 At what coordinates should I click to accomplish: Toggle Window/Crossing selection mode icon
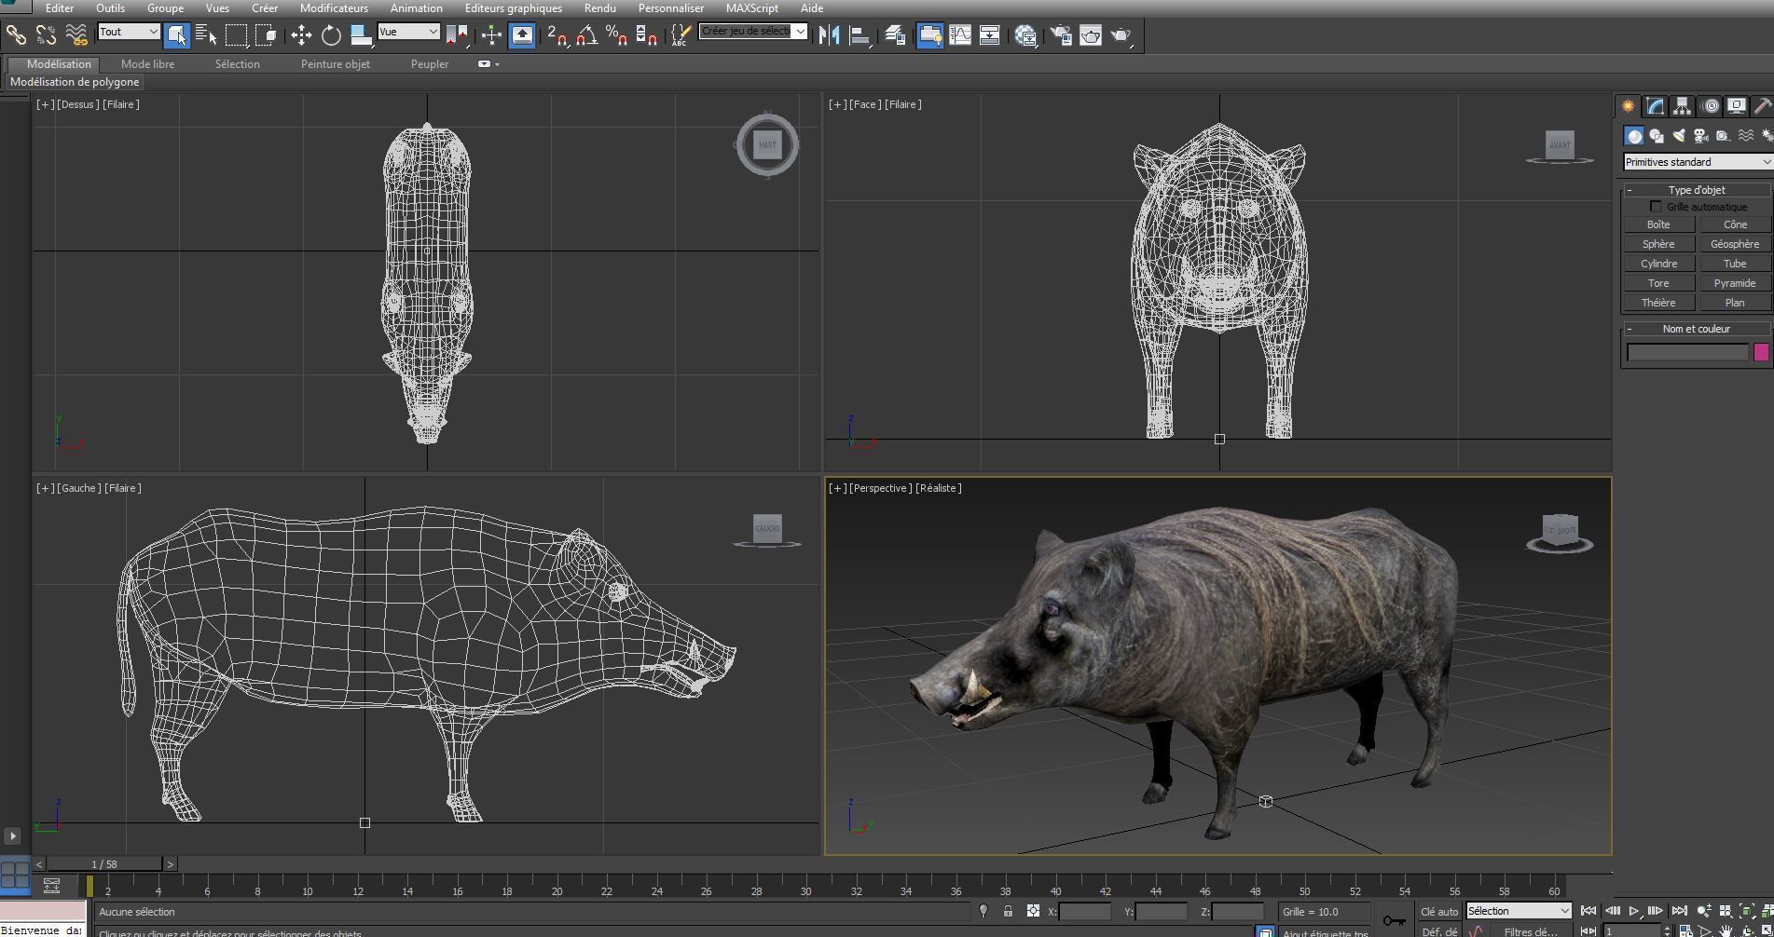(267, 35)
